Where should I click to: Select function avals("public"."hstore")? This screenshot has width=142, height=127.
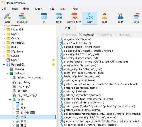pyautogui.click(x=77, y=43)
